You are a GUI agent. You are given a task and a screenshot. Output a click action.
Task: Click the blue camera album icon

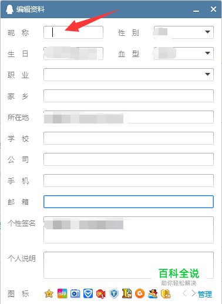(75, 293)
